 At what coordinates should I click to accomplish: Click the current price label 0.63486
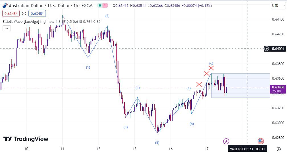click(278, 87)
